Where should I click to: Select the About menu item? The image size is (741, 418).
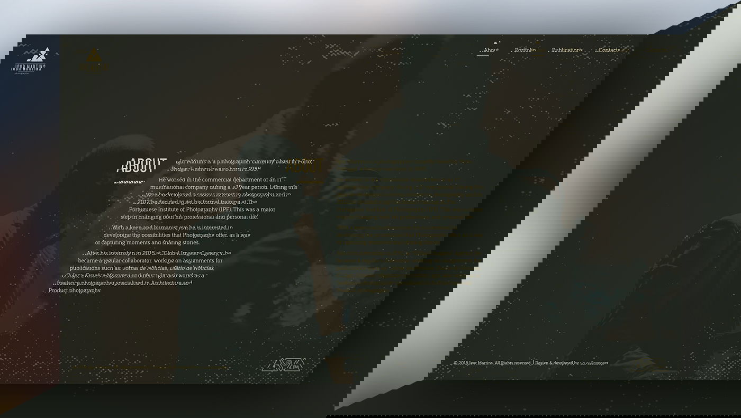490,50
